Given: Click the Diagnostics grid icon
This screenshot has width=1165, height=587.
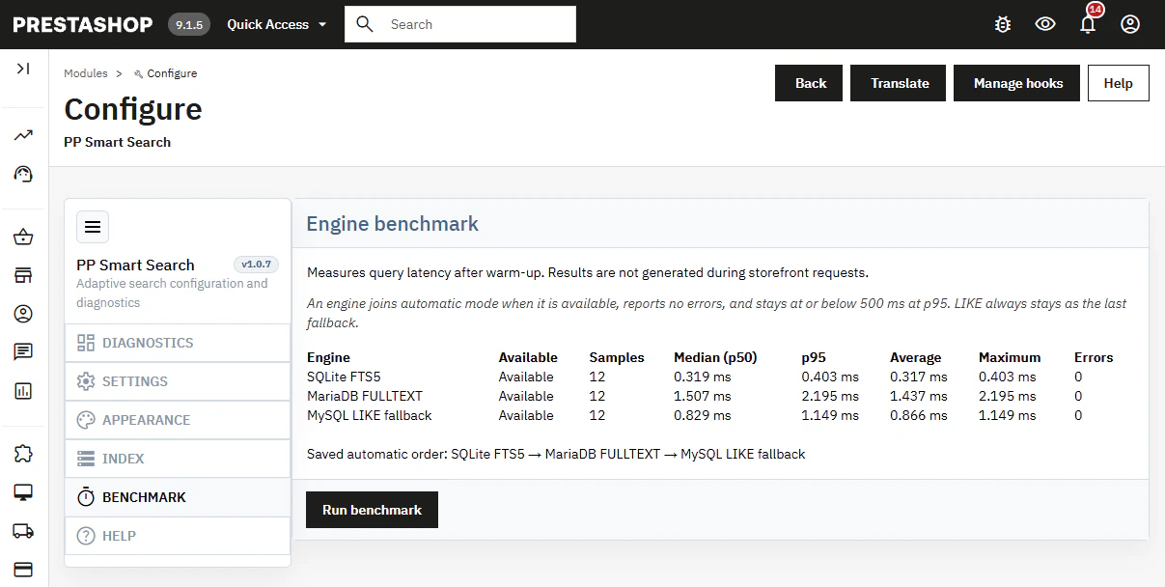Looking at the screenshot, I should click(x=86, y=343).
